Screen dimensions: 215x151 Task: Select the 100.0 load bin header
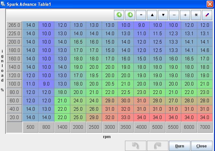point(14,84)
